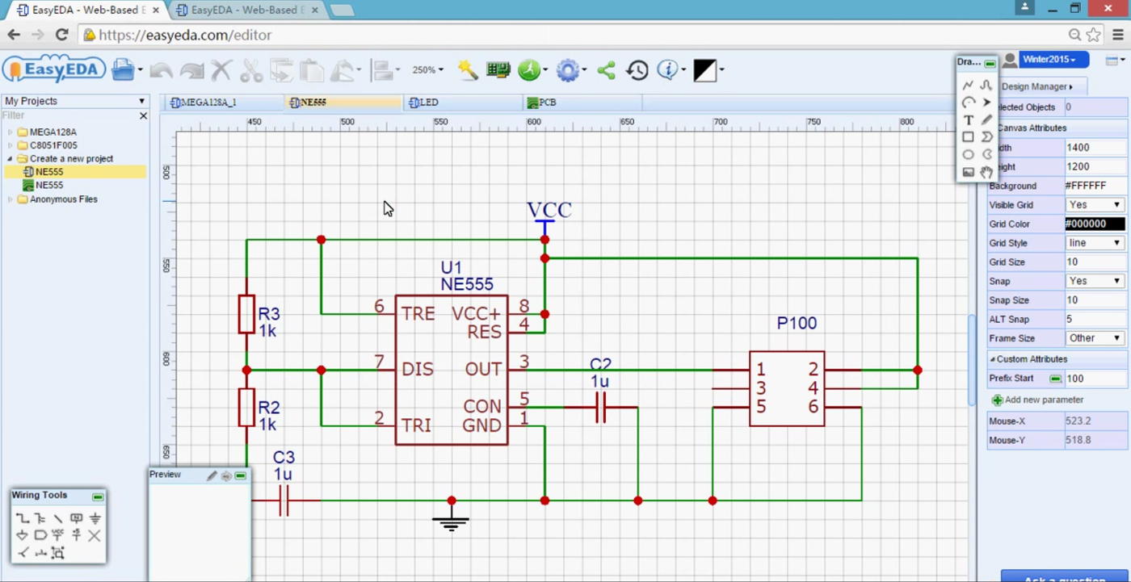Open the 250% zoom dropdown
1131x582 pixels.
pos(427,70)
